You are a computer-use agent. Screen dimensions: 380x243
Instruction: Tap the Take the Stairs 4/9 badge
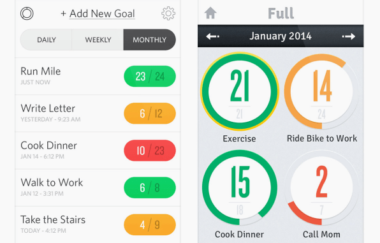(150, 225)
